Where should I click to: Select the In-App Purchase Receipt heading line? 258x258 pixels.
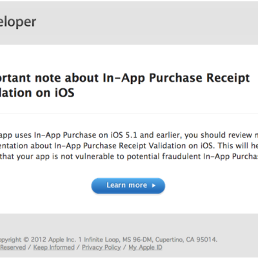click(x=125, y=78)
